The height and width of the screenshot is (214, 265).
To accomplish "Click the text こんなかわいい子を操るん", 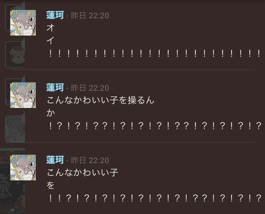I will coord(100,100).
